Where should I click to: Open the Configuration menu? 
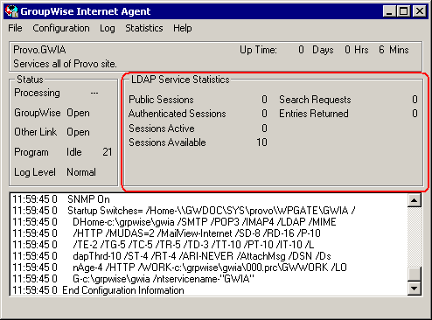pos(61,28)
